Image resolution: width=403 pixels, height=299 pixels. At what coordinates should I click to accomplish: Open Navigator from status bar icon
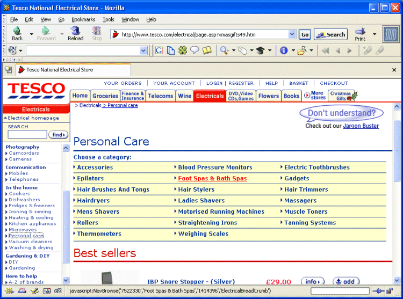pyautogui.click(x=9, y=291)
